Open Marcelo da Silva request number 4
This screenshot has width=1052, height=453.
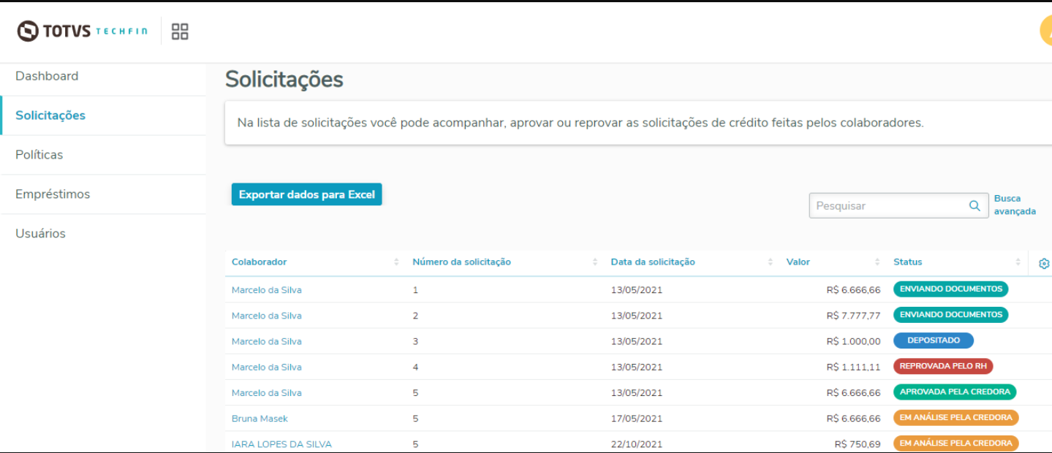tap(266, 367)
